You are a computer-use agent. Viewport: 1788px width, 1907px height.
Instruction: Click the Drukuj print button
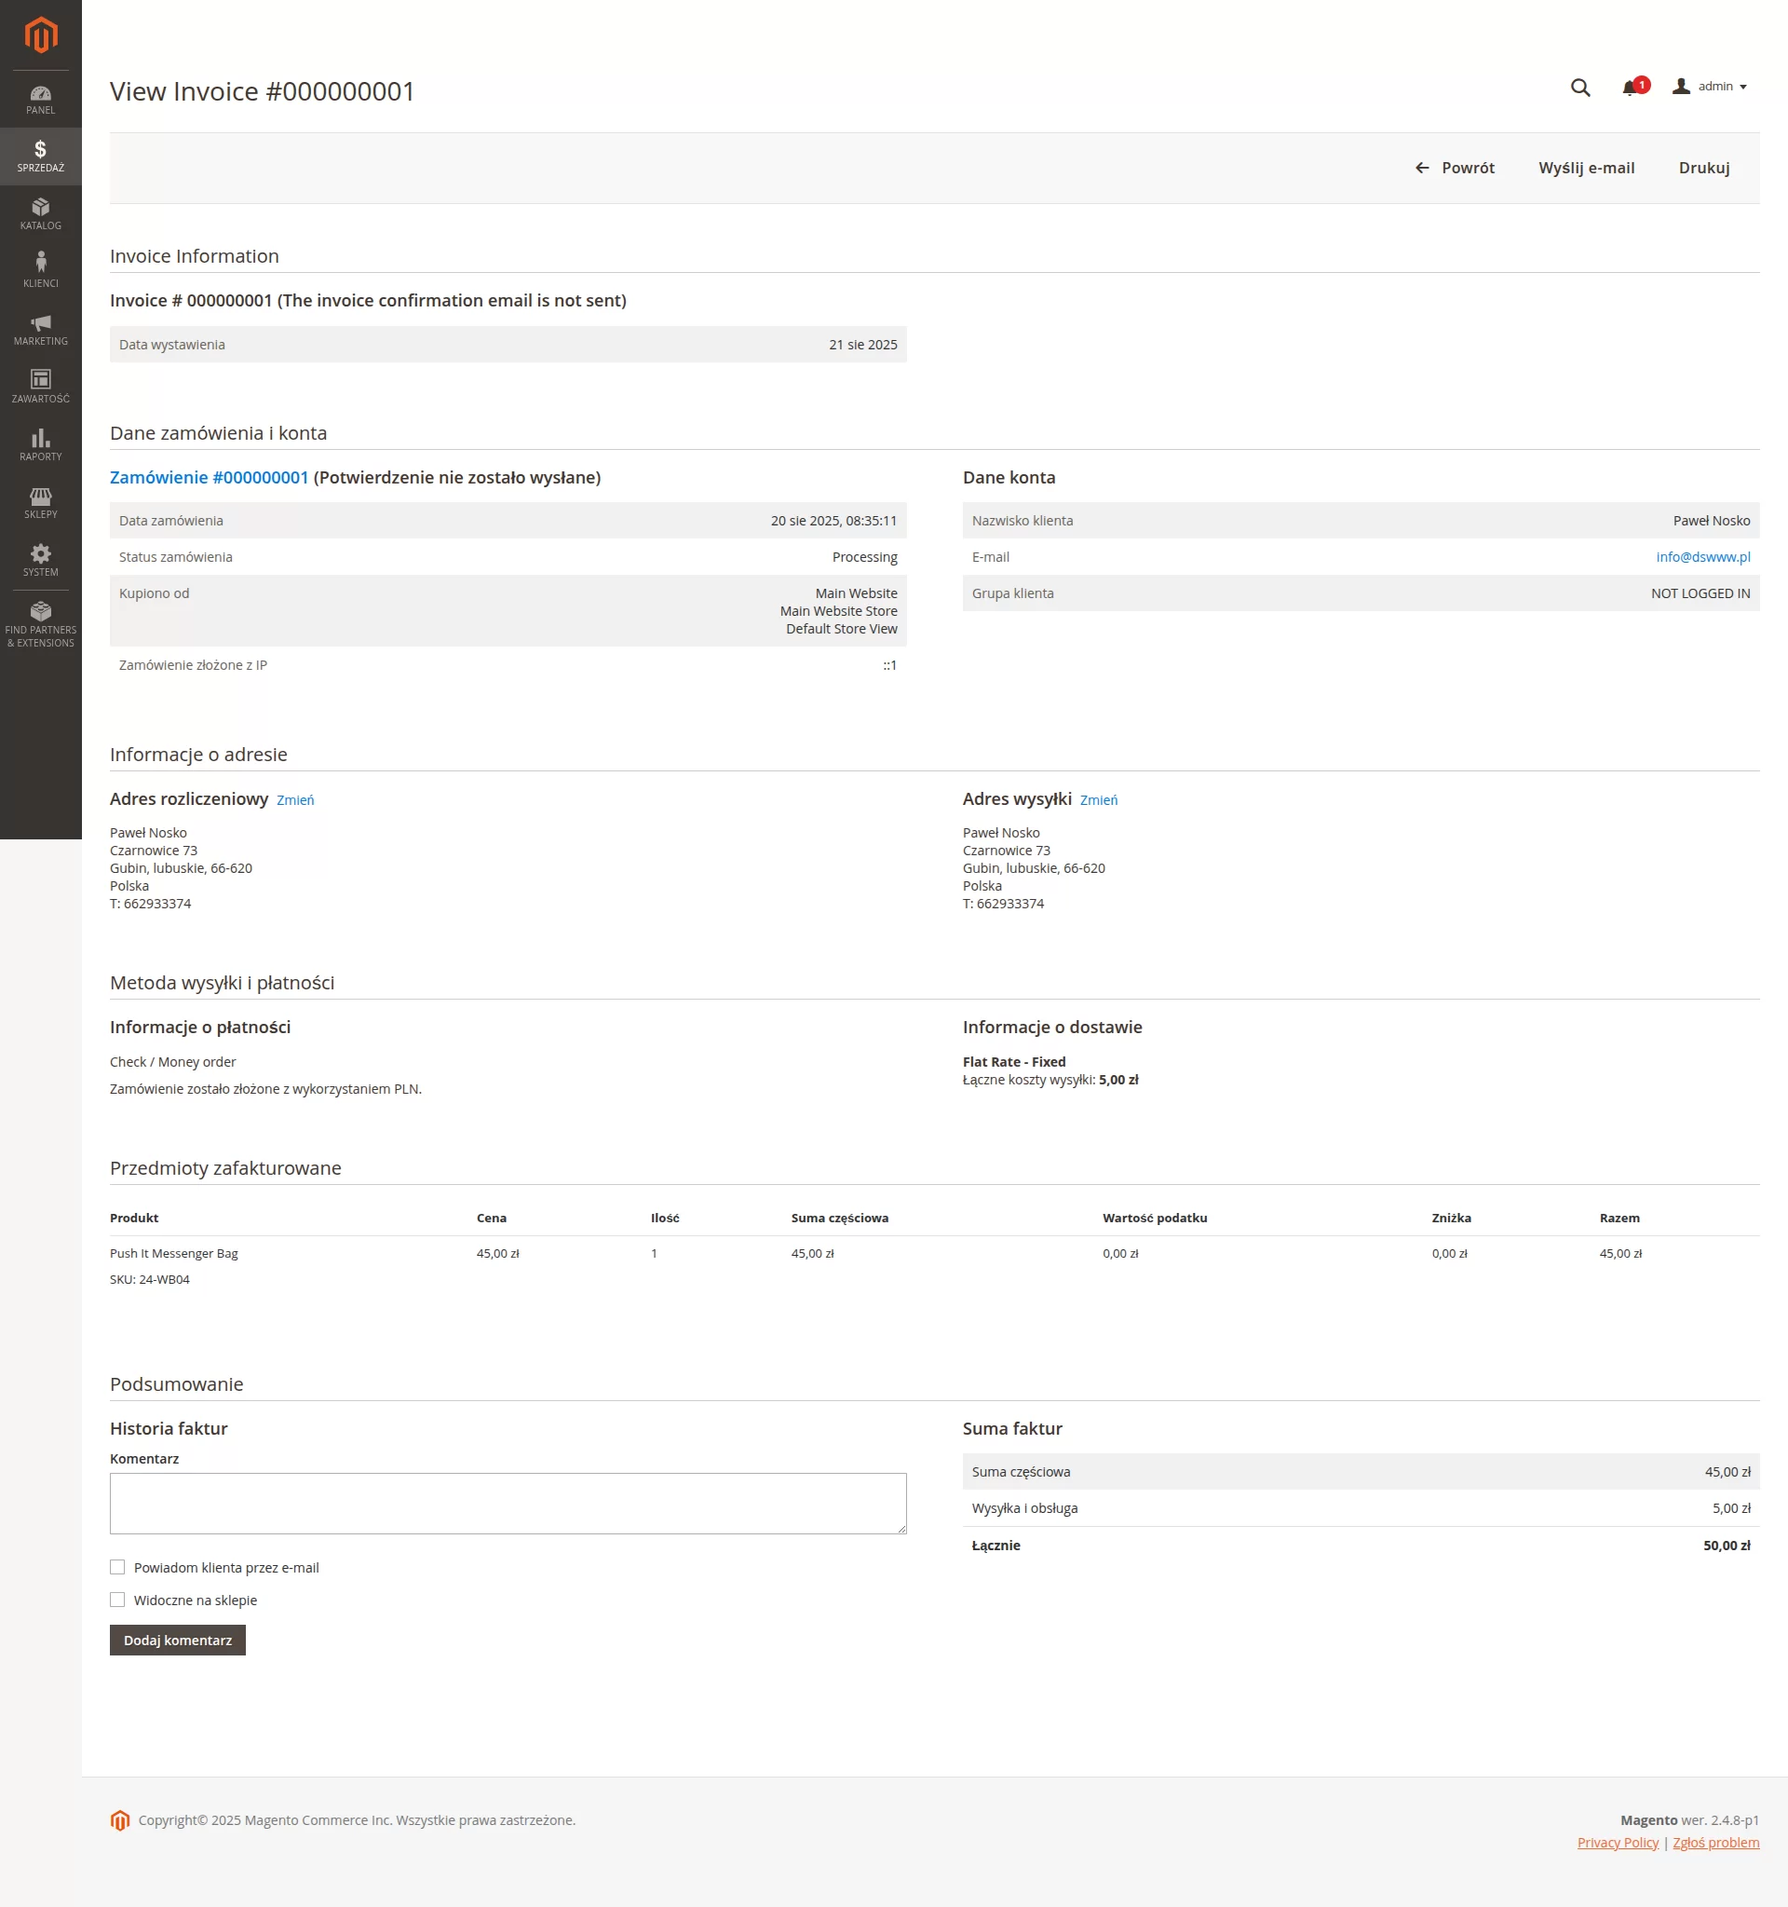[1703, 168]
